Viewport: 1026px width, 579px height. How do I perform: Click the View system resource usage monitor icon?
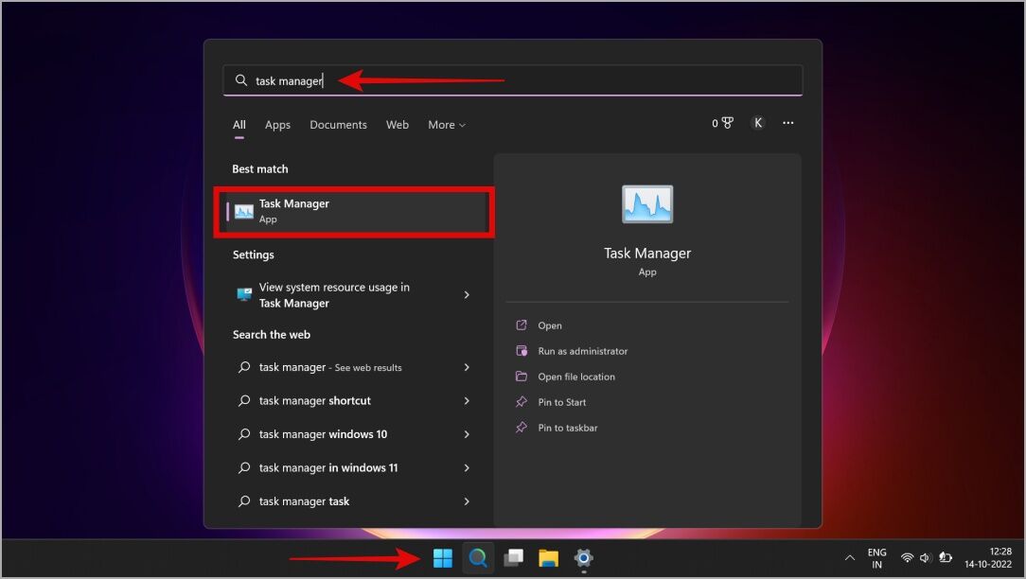244,294
